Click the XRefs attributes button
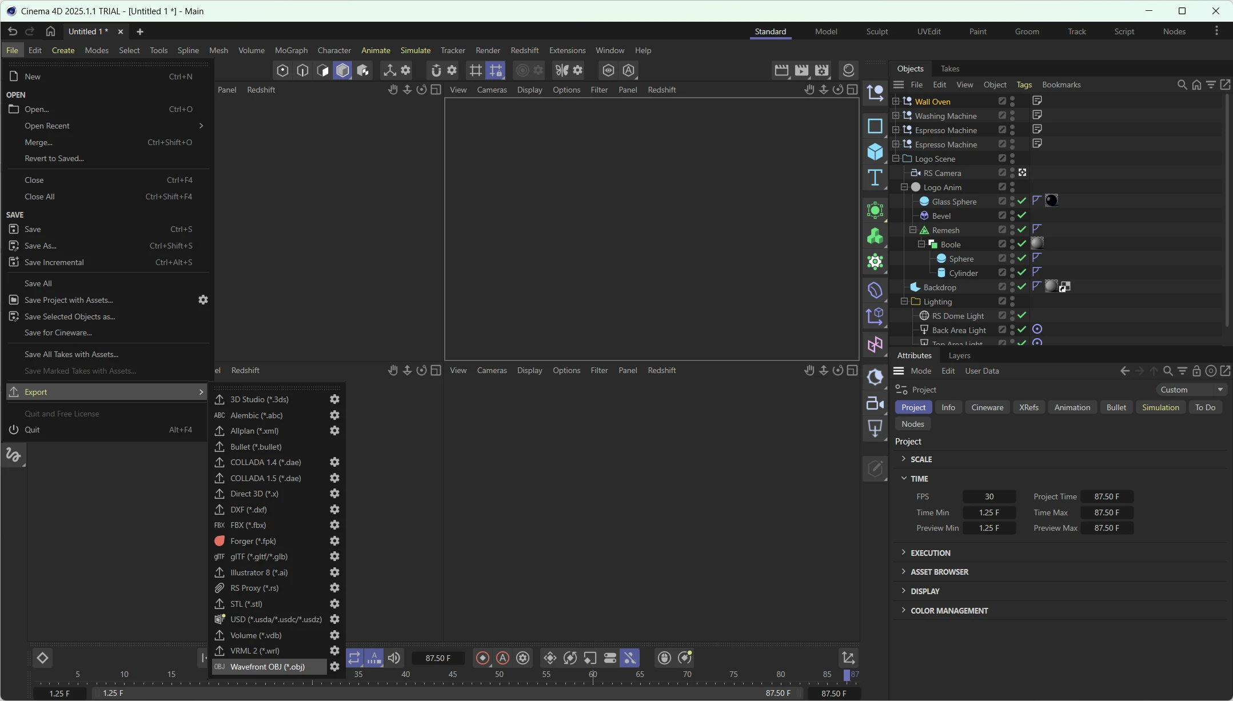The image size is (1233, 701). [1028, 407]
